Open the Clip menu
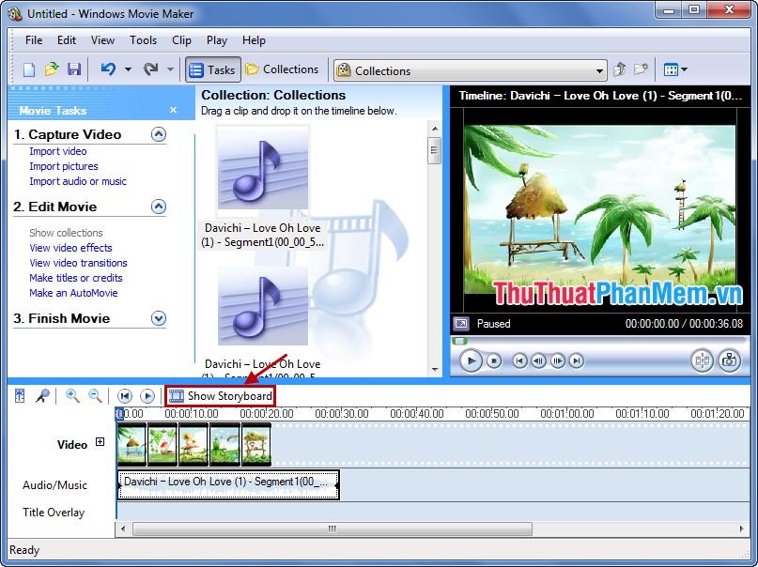The width and height of the screenshot is (758, 567). 181,40
